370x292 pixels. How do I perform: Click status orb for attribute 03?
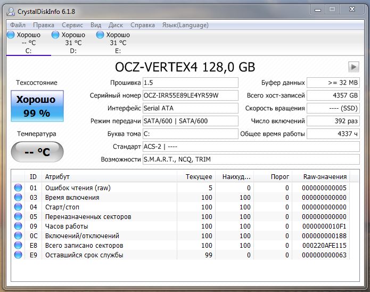(18, 197)
